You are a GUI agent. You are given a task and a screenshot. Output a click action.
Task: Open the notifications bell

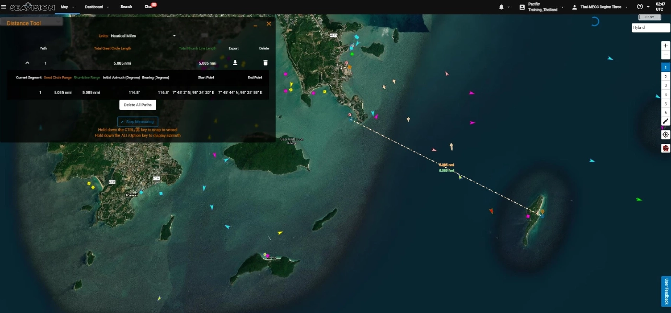click(x=501, y=7)
